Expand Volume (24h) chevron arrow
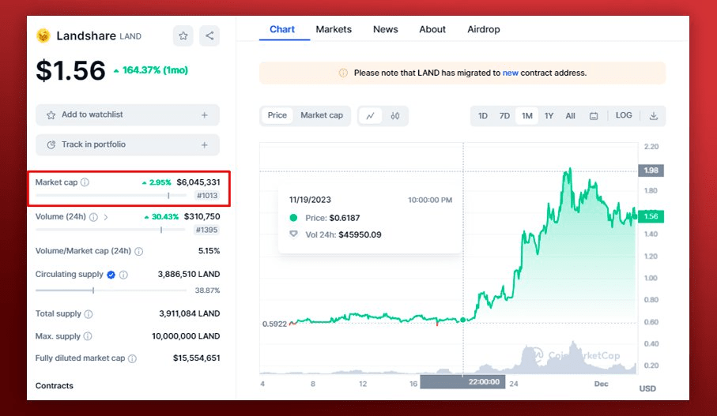 tap(106, 217)
